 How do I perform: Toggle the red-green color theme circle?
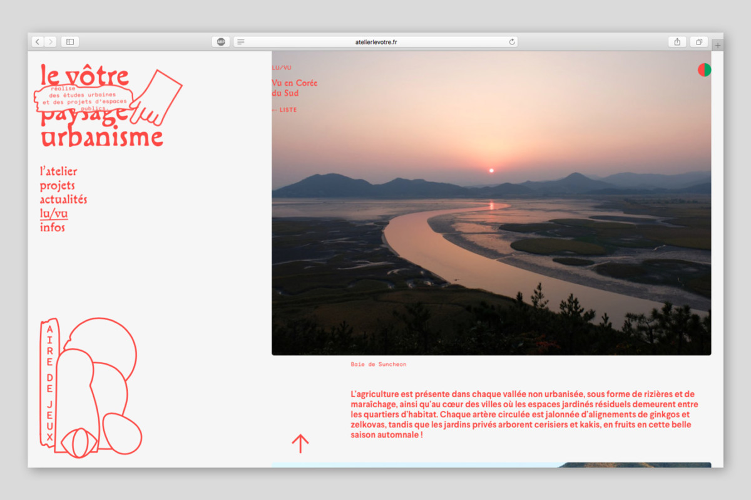pos(705,70)
